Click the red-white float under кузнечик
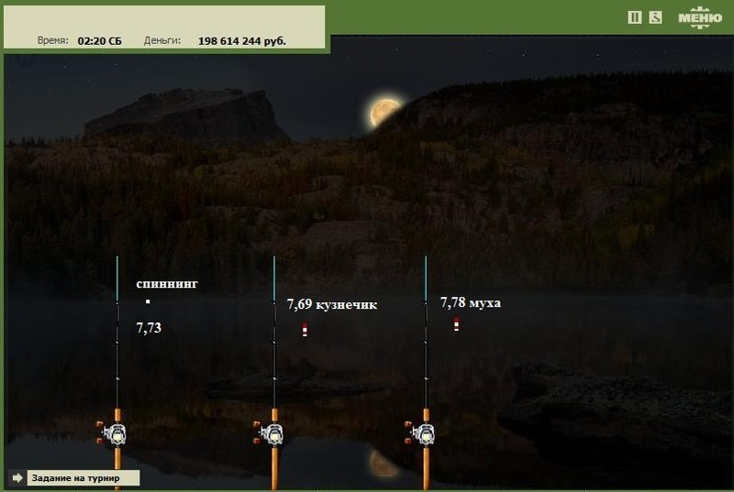This screenshot has height=492, width=734. tap(305, 330)
